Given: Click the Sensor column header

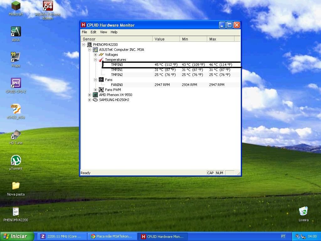Looking at the screenshot, I should [x=117, y=39].
